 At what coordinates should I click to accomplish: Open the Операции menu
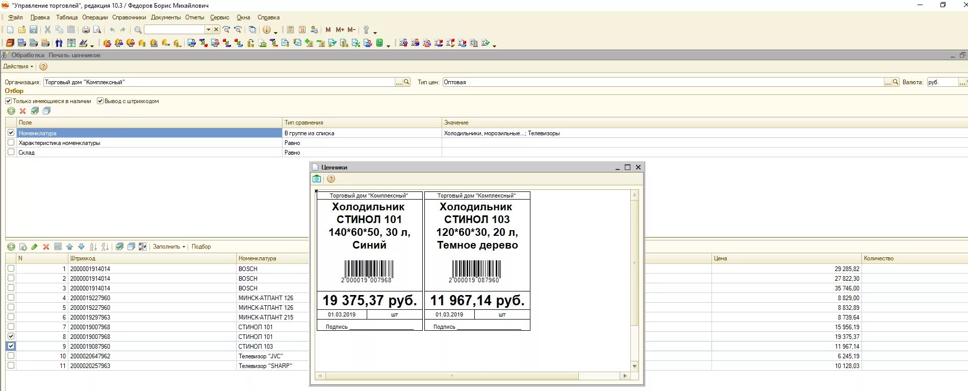(x=95, y=17)
